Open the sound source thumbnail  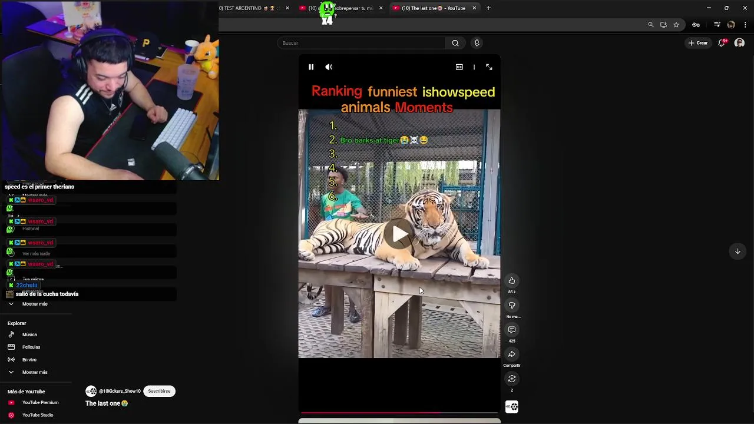512,407
